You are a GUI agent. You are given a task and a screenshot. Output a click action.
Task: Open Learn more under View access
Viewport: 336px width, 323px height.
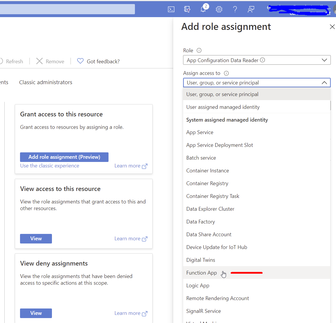(x=131, y=239)
